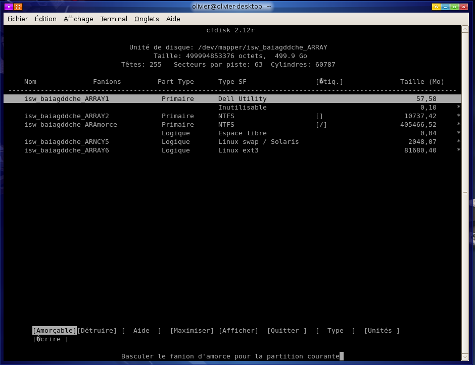Screen dimensions: 475x365
Task: Click the terminal vertical scrollbar handle
Action: point(465,193)
